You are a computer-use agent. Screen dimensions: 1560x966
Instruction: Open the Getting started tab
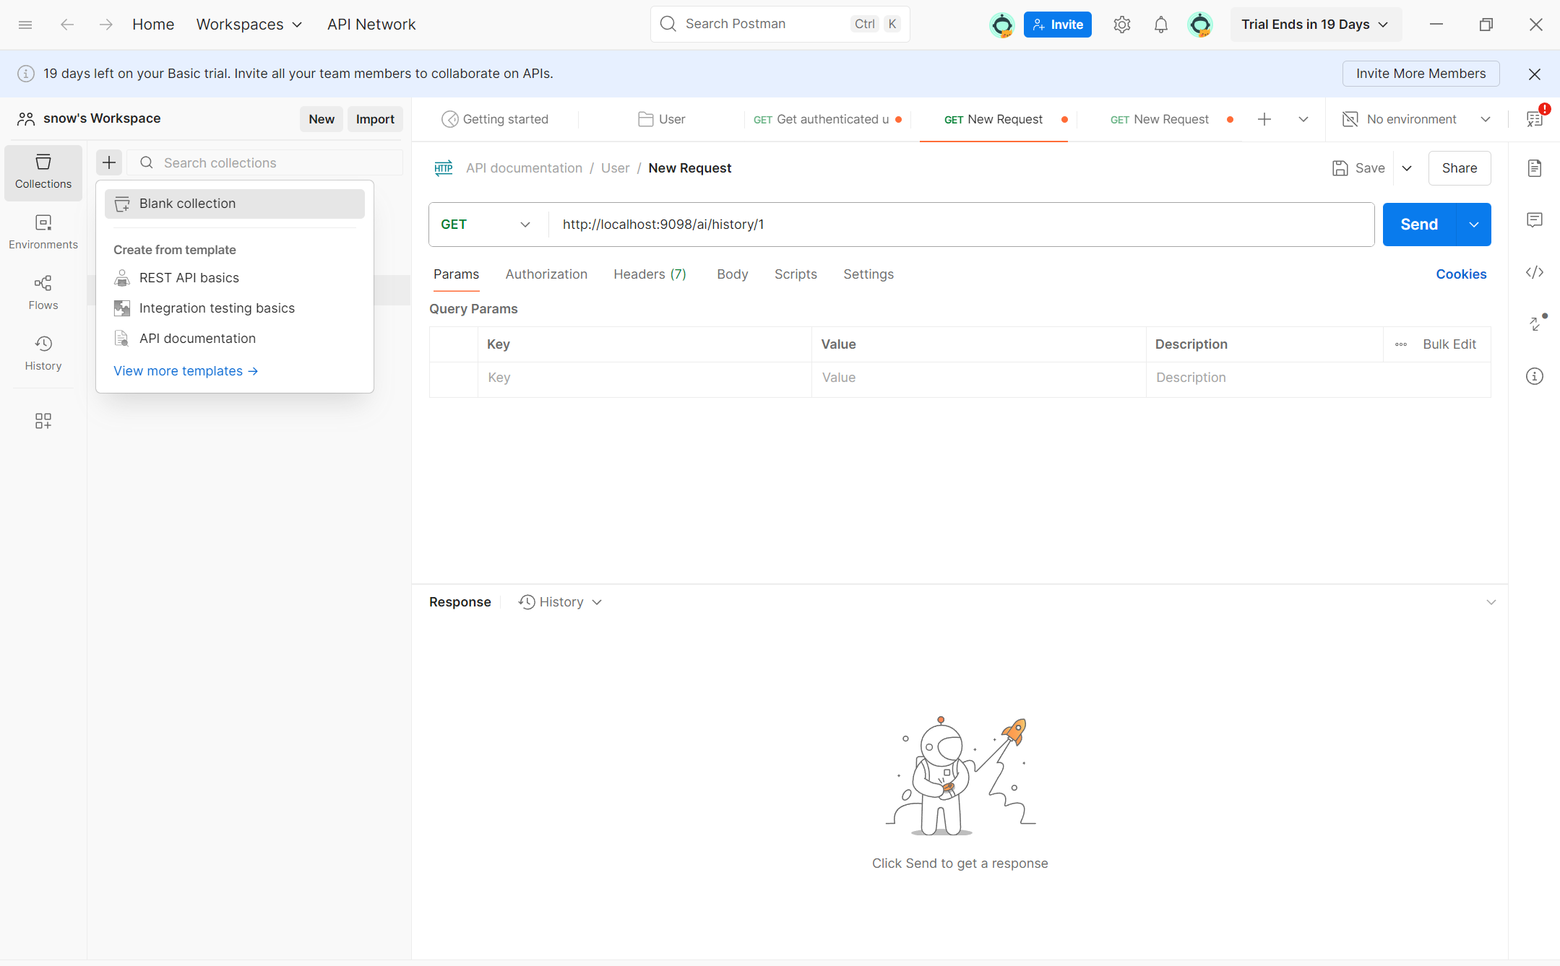496,119
